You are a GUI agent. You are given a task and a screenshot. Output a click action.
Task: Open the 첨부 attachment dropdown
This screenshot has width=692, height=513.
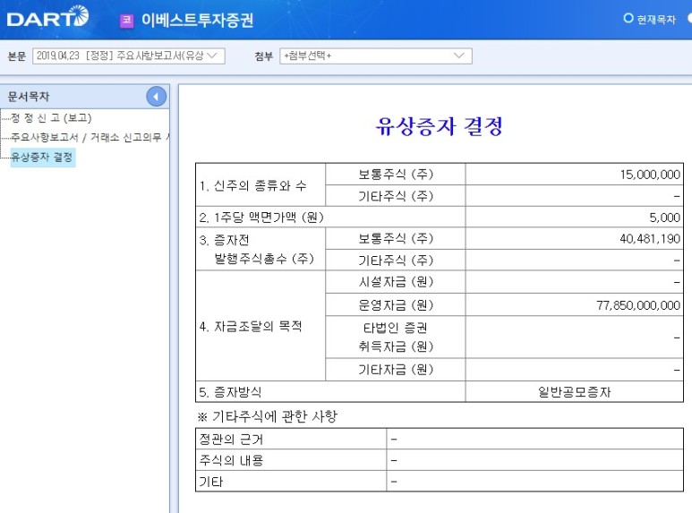376,56
